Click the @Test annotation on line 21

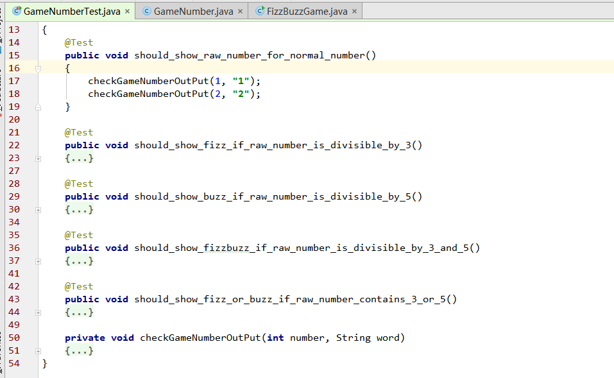(x=79, y=132)
